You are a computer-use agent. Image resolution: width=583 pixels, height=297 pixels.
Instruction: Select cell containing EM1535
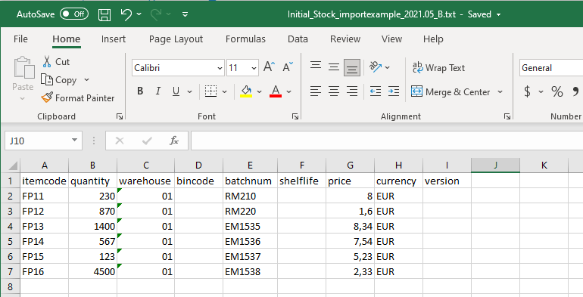pos(250,227)
